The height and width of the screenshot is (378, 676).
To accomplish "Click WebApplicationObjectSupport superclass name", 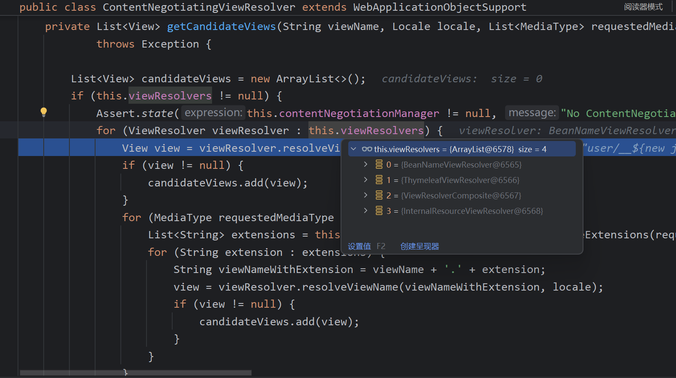I will coord(440,7).
